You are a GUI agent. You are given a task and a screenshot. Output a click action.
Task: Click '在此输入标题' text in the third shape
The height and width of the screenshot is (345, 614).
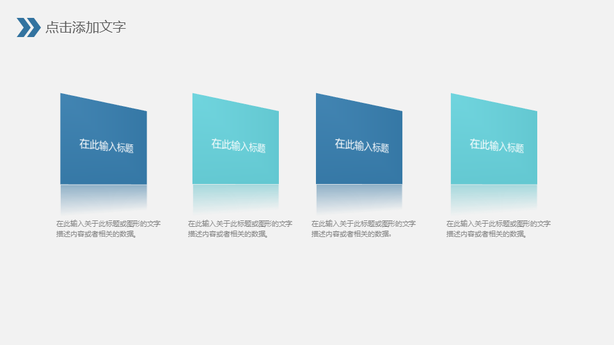pos(361,146)
